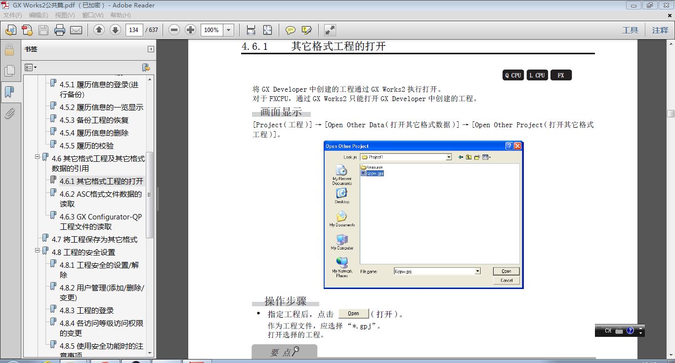The width and height of the screenshot is (675, 363).
Task: Add a sticky note comment
Action: tap(291, 30)
